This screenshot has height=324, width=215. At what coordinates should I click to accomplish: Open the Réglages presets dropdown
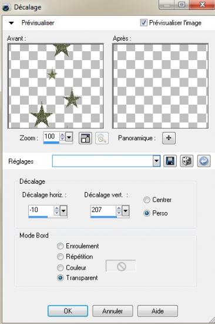click(156, 161)
